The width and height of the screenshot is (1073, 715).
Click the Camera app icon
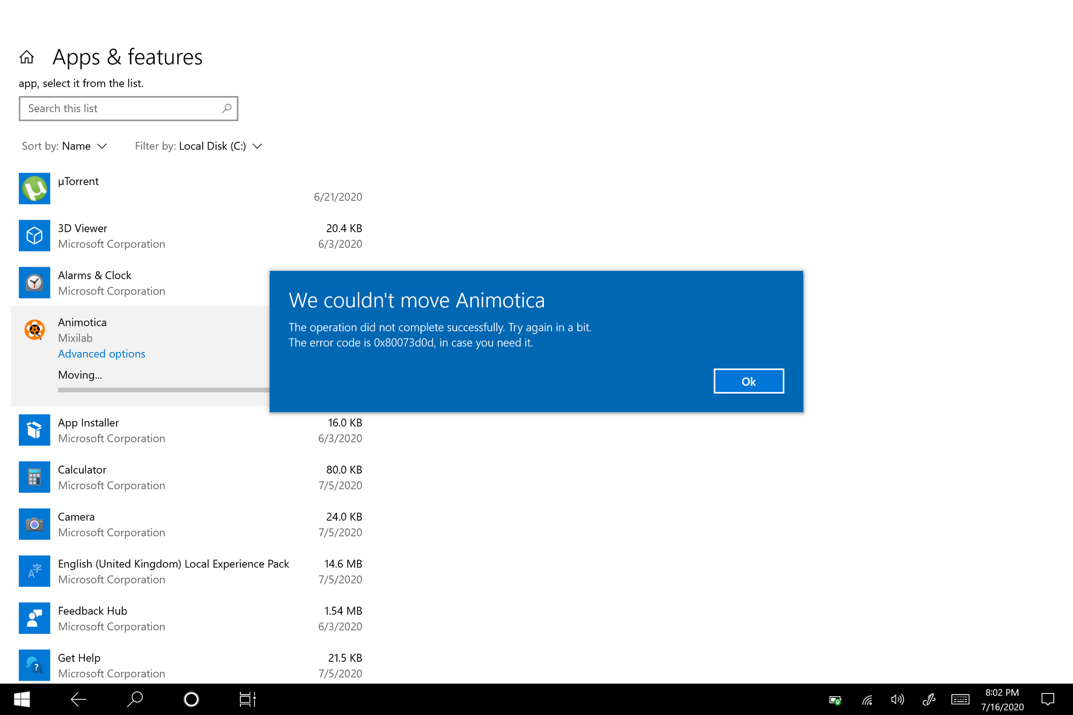pos(34,524)
